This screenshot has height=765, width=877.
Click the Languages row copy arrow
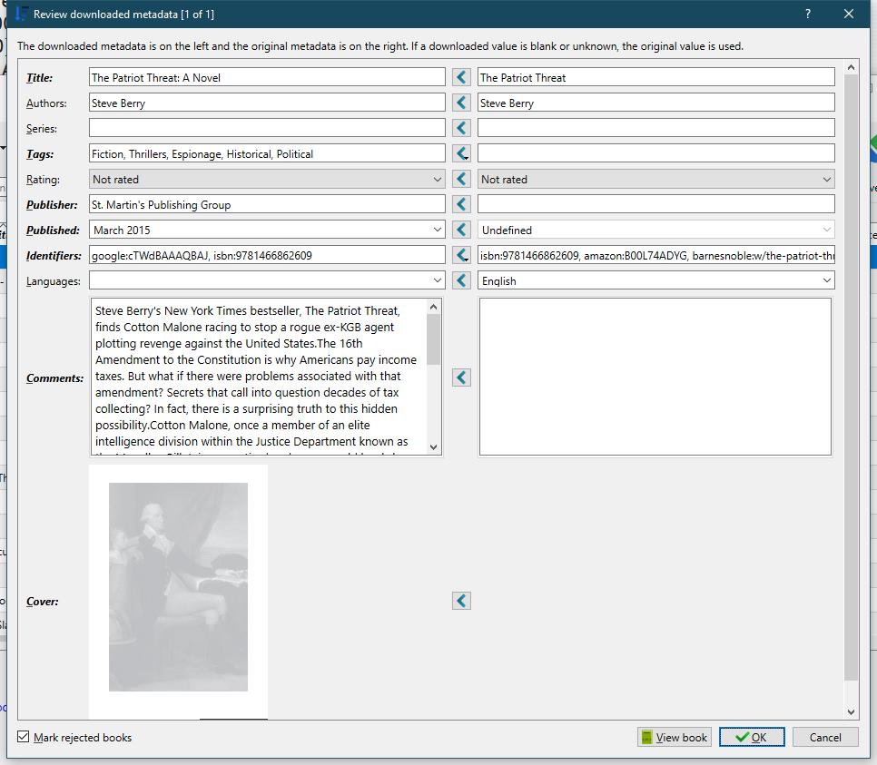point(461,280)
